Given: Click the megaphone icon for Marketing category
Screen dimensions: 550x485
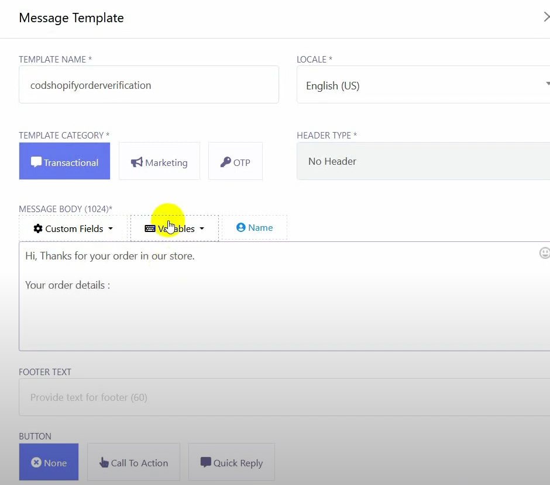Looking at the screenshot, I should click(x=137, y=162).
